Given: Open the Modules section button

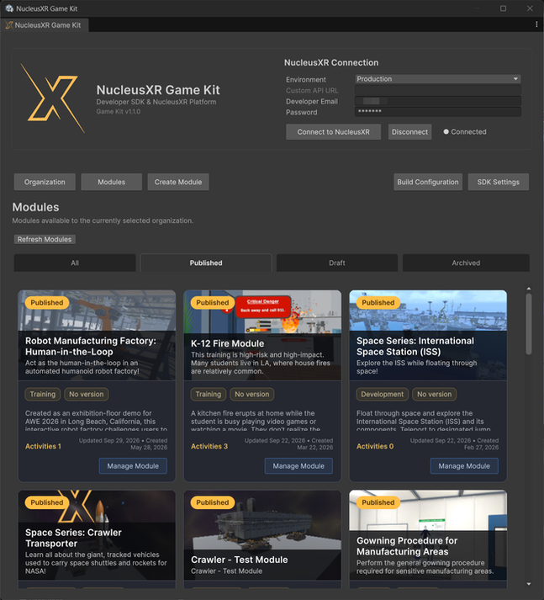Looking at the screenshot, I should pos(111,182).
